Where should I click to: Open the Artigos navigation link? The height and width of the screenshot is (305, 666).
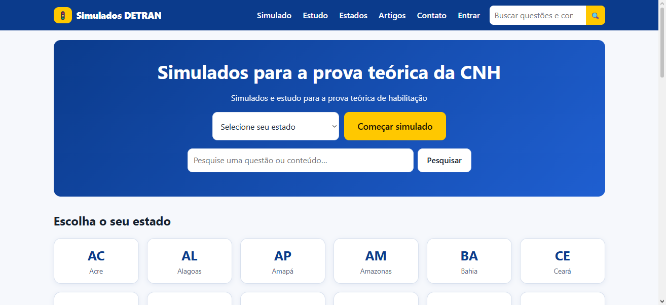[392, 15]
